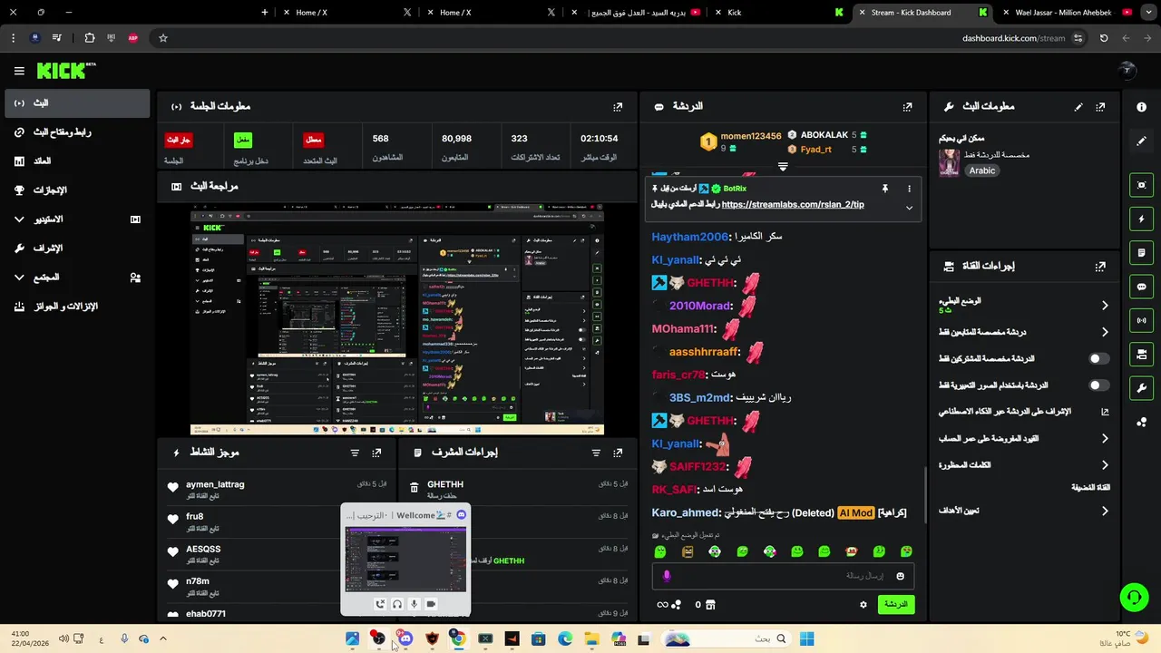Click the KICK logo

66,71
